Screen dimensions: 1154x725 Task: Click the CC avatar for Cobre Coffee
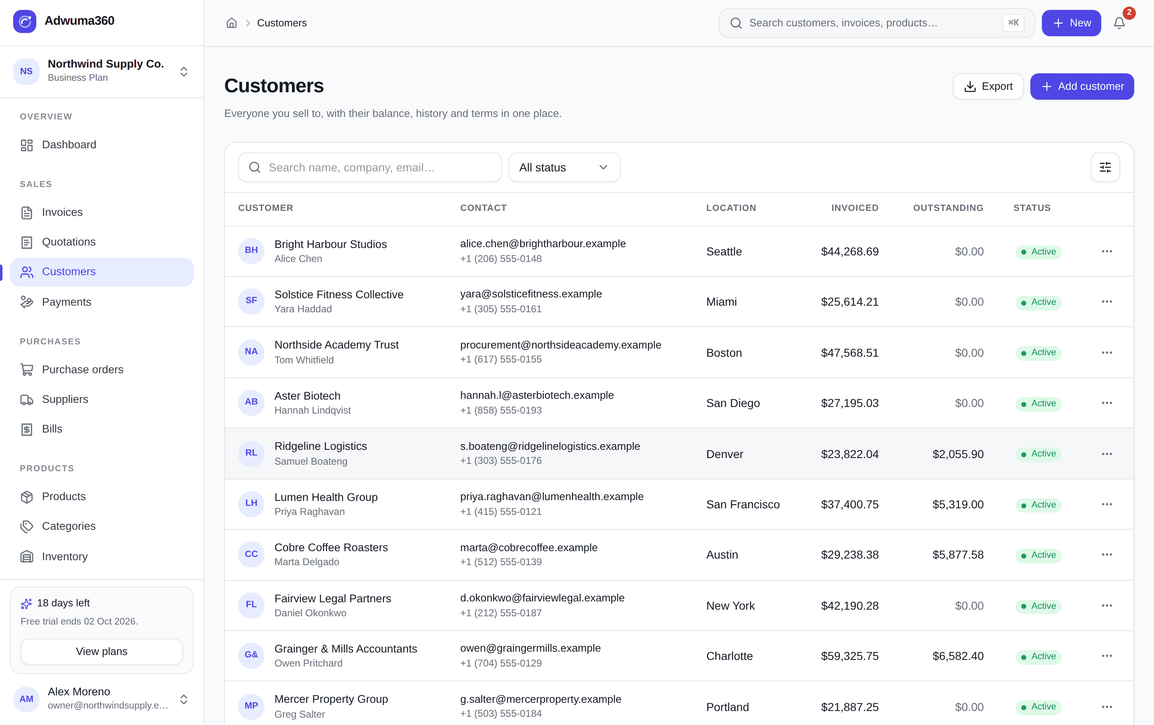tap(251, 554)
